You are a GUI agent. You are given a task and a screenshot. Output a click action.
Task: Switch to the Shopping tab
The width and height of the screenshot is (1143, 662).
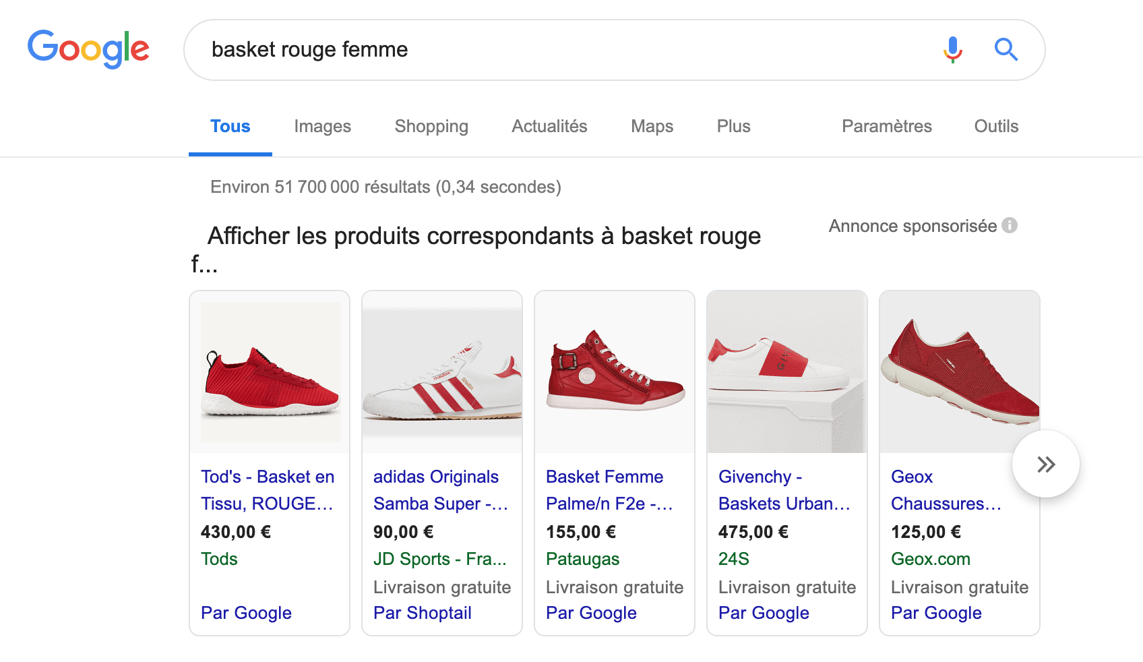click(x=431, y=126)
